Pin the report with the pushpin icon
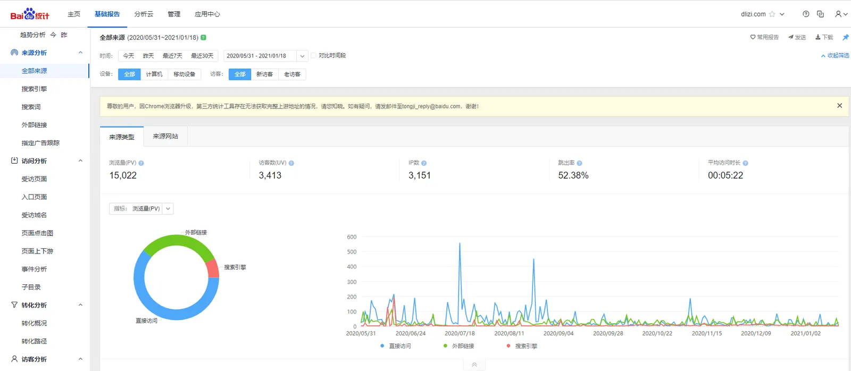This screenshot has width=851, height=371. pos(845,37)
